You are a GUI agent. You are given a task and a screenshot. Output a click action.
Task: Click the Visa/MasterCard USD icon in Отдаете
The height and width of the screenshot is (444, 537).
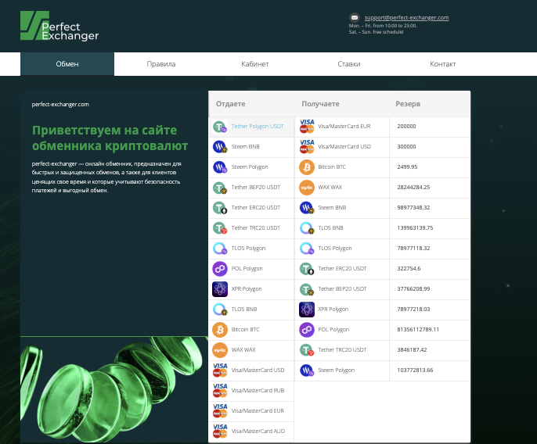pyautogui.click(x=220, y=370)
